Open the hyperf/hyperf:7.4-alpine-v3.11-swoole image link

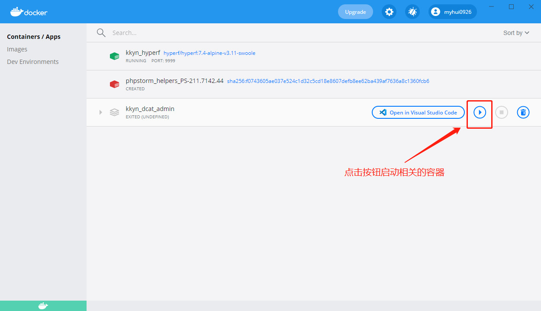210,53
